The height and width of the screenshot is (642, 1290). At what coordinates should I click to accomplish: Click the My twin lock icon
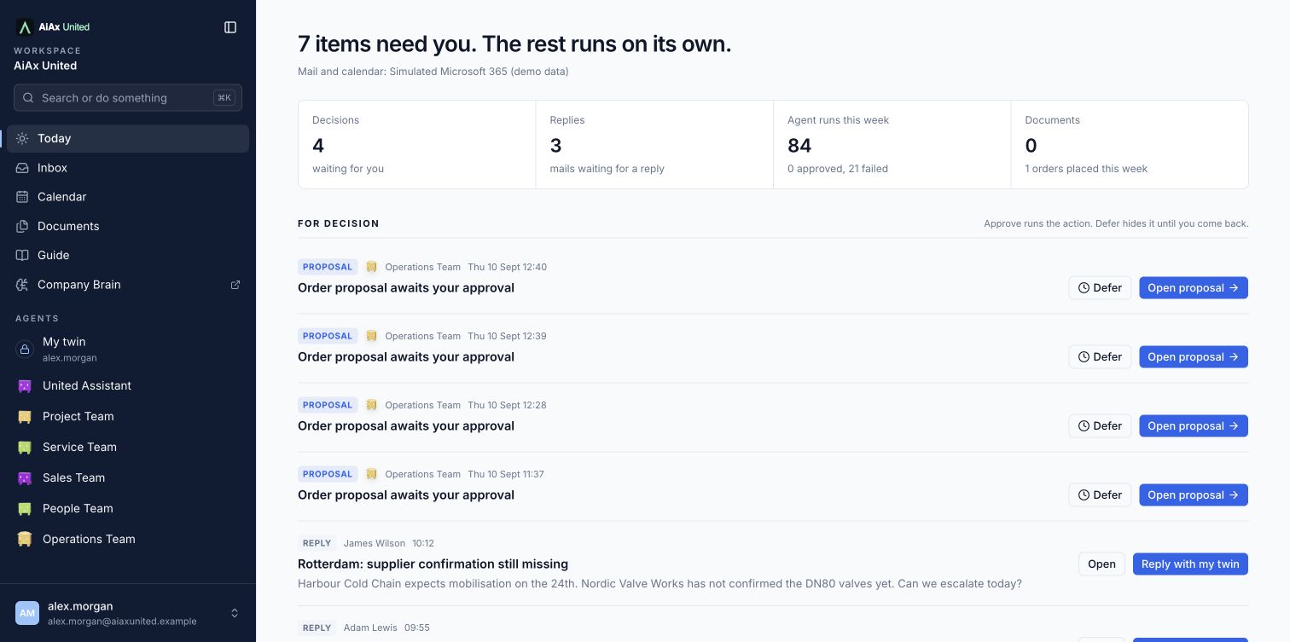point(25,349)
